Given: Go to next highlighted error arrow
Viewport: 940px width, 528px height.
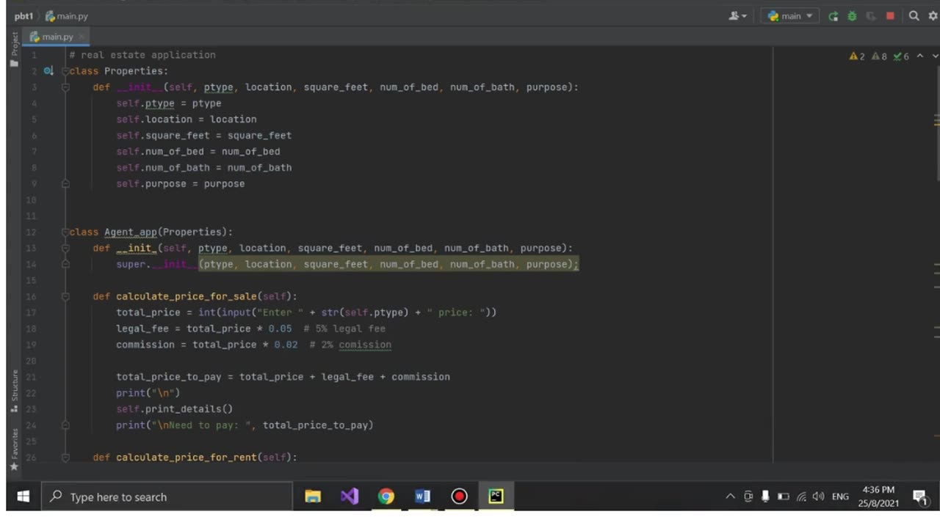Looking at the screenshot, I should pyautogui.click(x=935, y=56).
